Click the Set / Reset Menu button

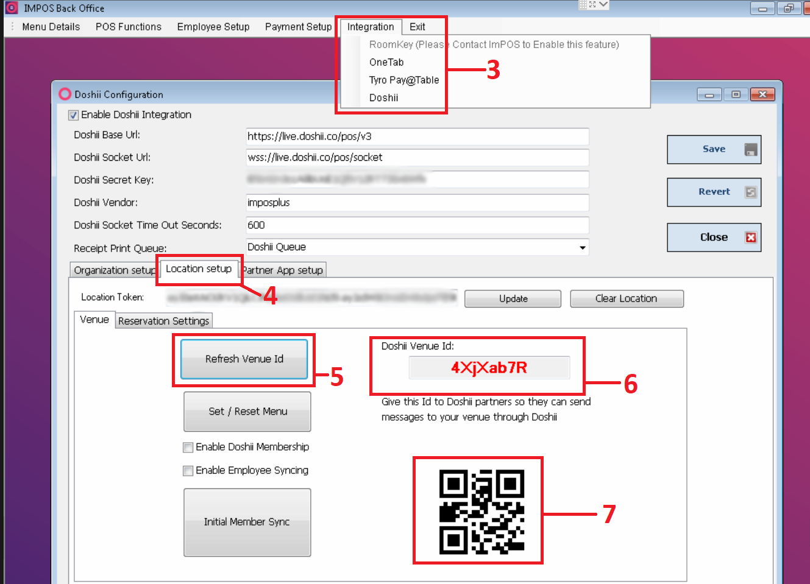tap(247, 412)
